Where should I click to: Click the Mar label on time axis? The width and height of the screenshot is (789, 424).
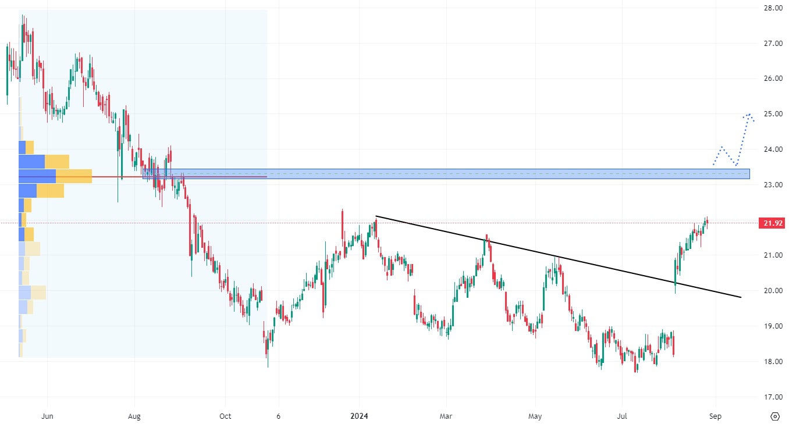coord(446,416)
